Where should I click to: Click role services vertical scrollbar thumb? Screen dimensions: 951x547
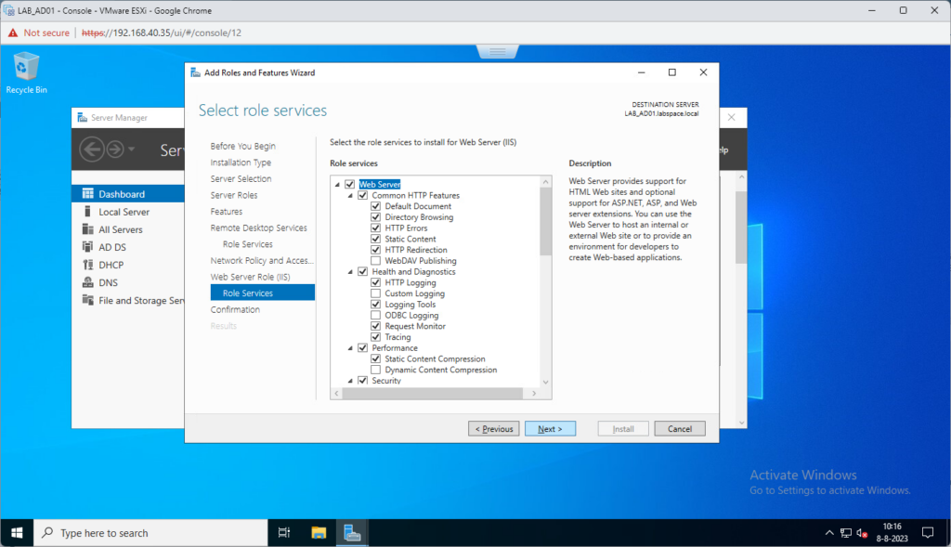[545, 221]
